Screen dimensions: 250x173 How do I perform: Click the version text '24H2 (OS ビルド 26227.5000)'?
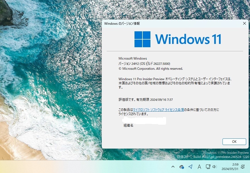pos(151,64)
